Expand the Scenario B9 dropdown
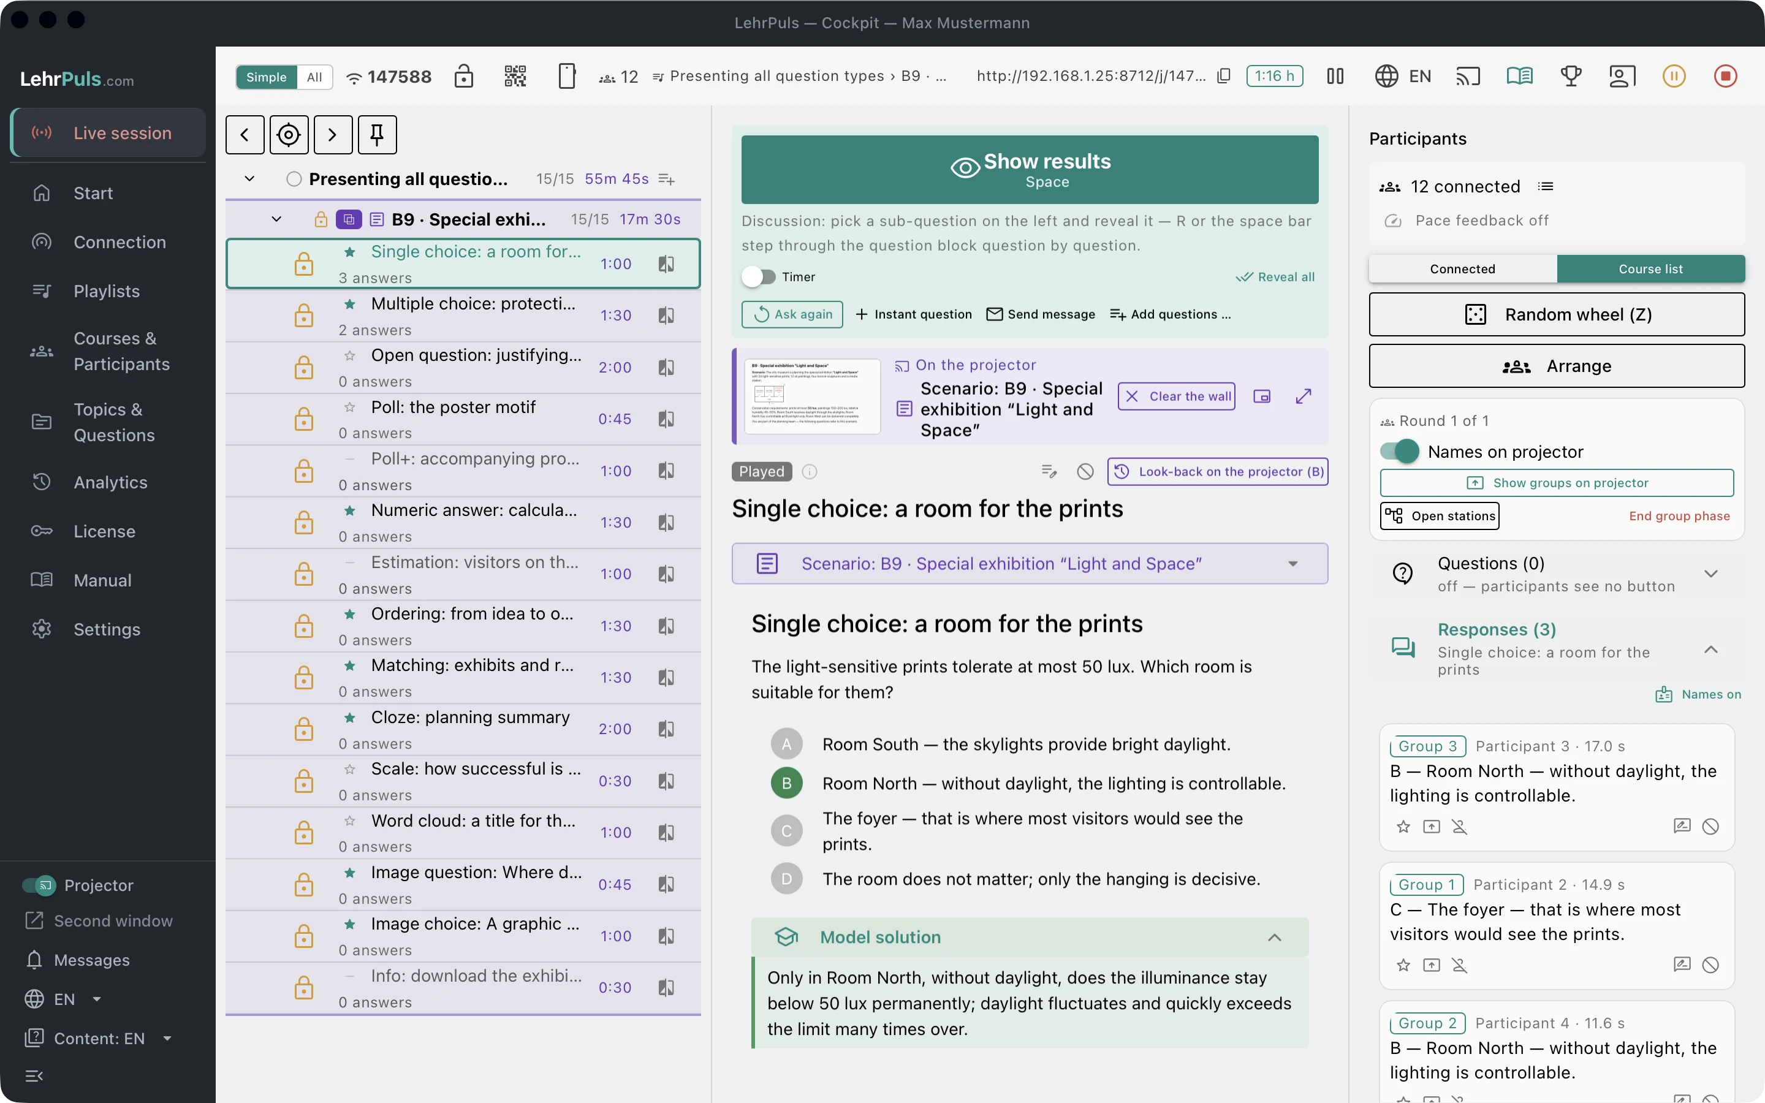This screenshot has width=1765, height=1103. tap(1030, 563)
